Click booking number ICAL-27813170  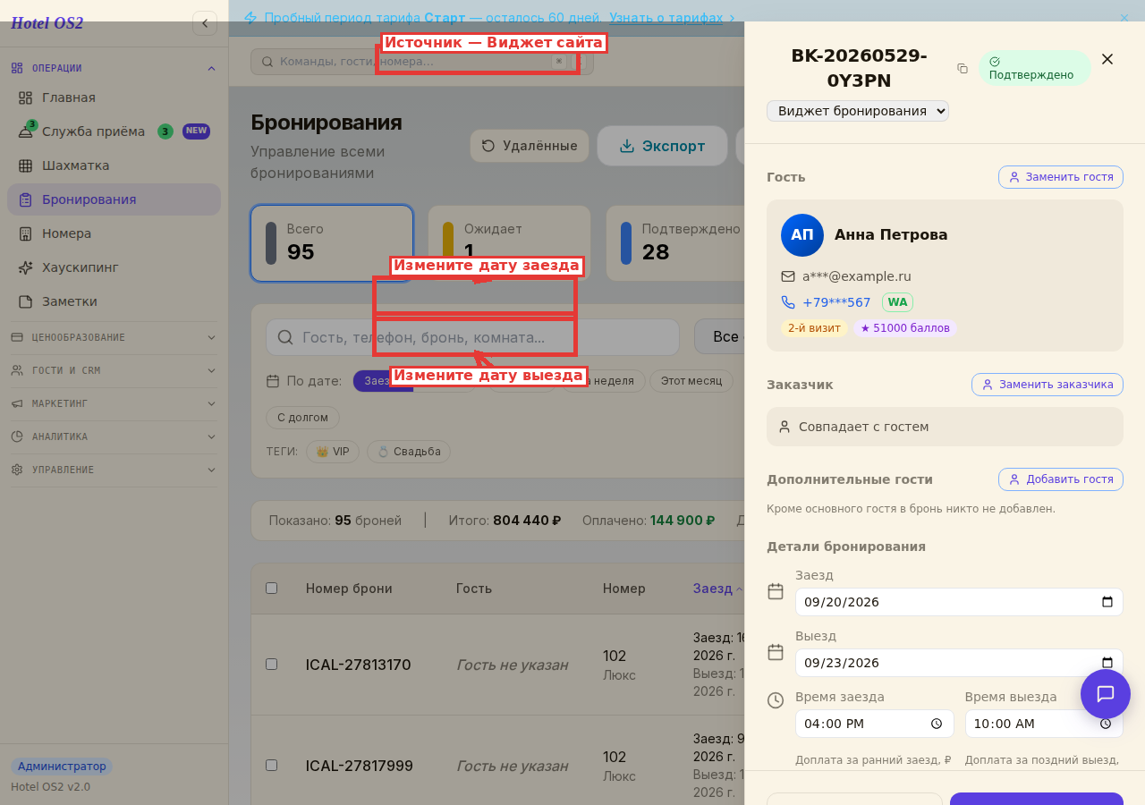coord(359,665)
